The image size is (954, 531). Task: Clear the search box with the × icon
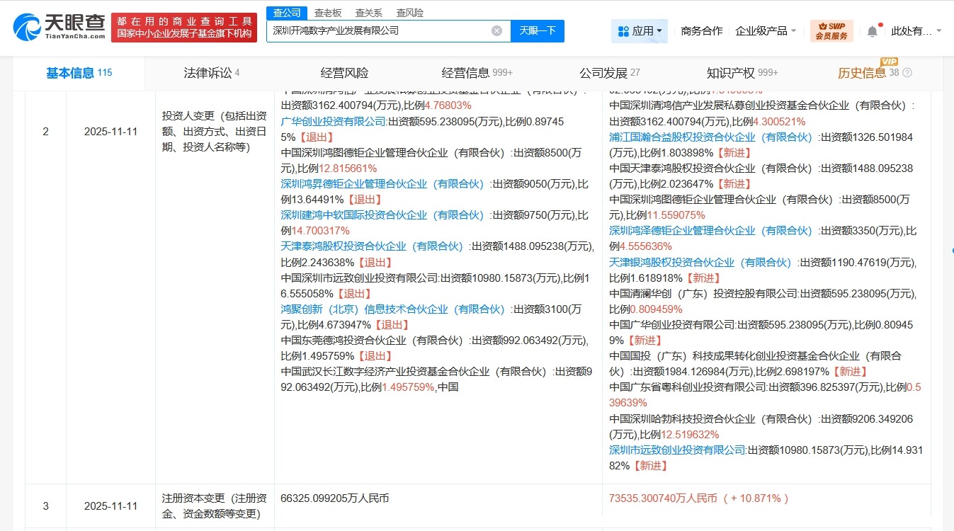click(497, 30)
